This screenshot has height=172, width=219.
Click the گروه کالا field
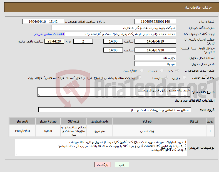click(x=115, y=110)
